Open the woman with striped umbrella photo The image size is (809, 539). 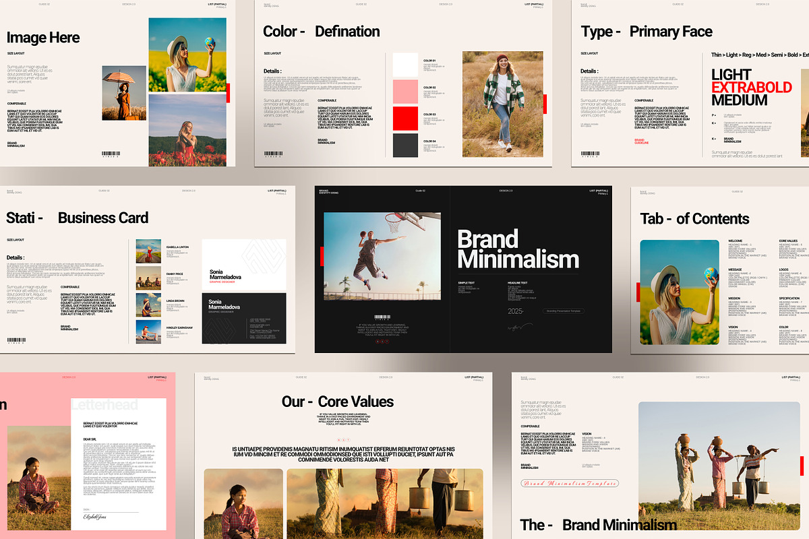124,93
